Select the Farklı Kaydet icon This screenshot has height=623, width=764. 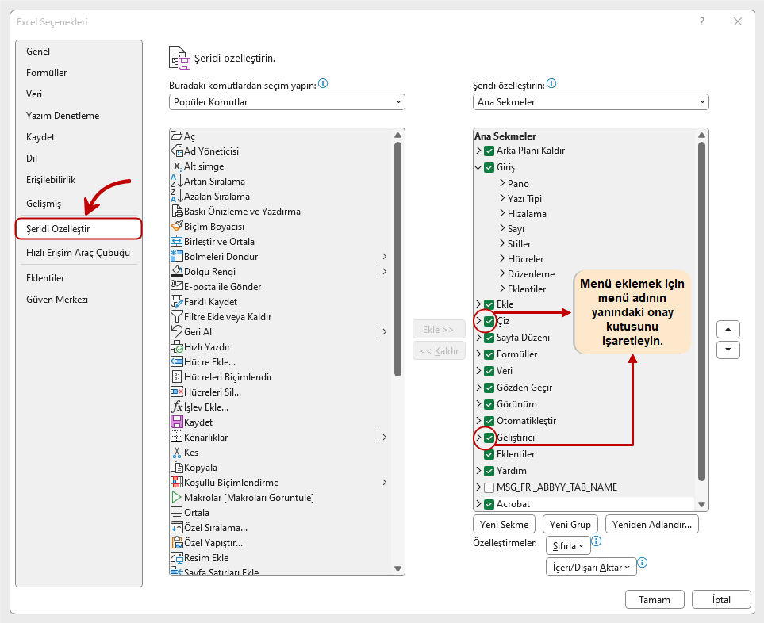tap(176, 302)
